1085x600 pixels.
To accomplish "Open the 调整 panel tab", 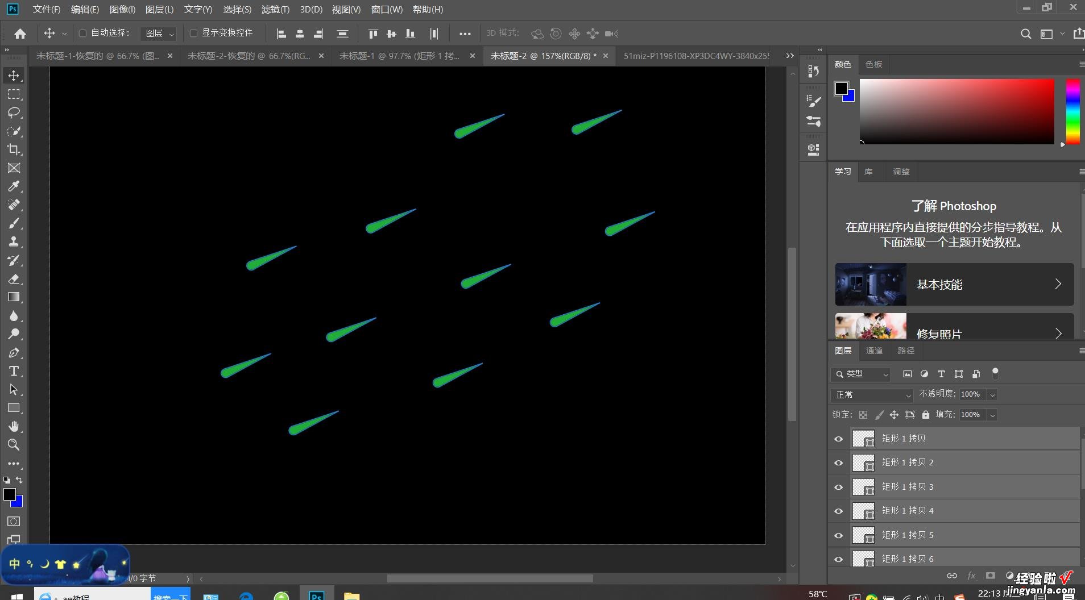I will [901, 172].
